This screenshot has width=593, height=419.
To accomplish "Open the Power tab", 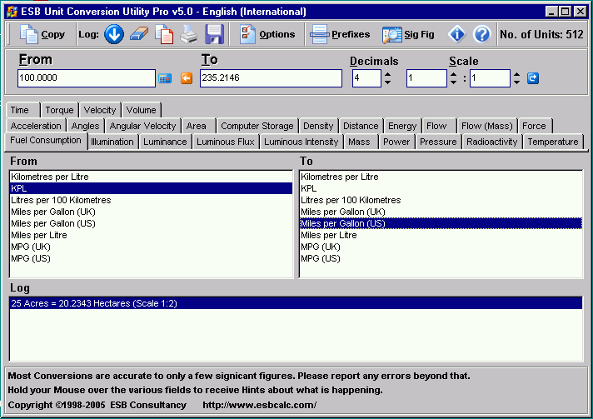I will (396, 142).
